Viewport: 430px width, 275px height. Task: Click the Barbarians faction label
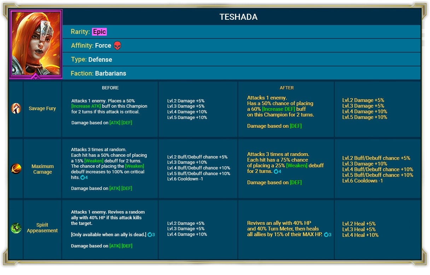pyautogui.click(x=110, y=73)
